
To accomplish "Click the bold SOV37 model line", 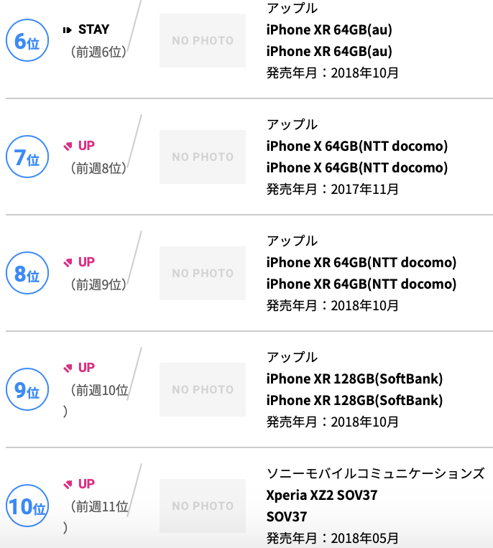I will (x=287, y=517).
